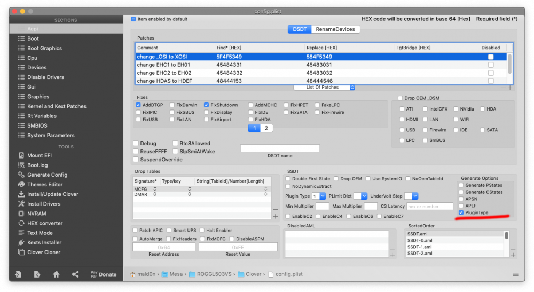The width and height of the screenshot is (534, 292).
Task: Open the Boot.log tool icon
Action: pyautogui.click(x=21, y=165)
